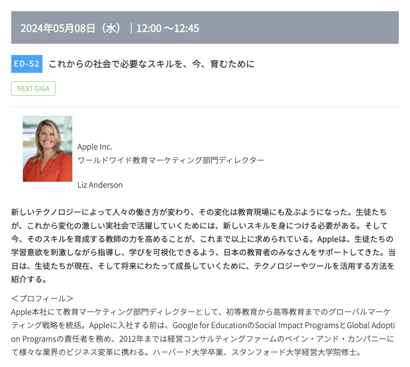Click the profile line starting て様々な業界のビジネス変革

[186, 352]
